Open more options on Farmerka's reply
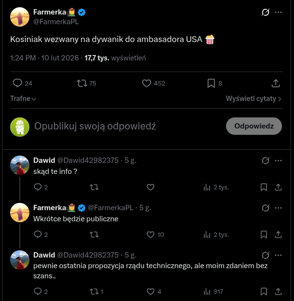This screenshot has height=301, width=294. pyautogui.click(x=278, y=208)
